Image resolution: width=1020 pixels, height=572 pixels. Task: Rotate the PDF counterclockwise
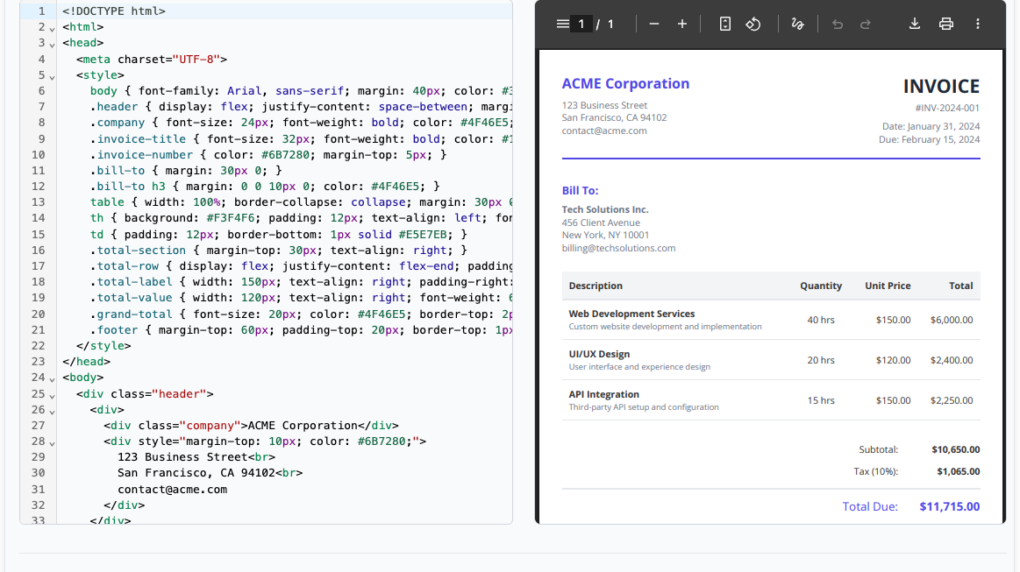[x=753, y=24]
